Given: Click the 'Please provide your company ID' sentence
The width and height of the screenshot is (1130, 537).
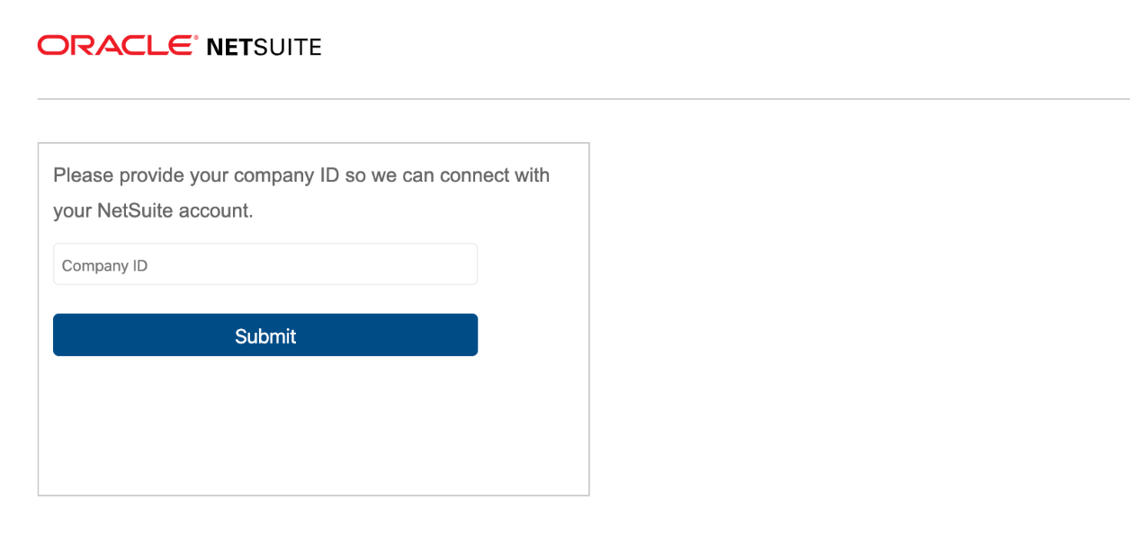Looking at the screenshot, I should [196, 175].
